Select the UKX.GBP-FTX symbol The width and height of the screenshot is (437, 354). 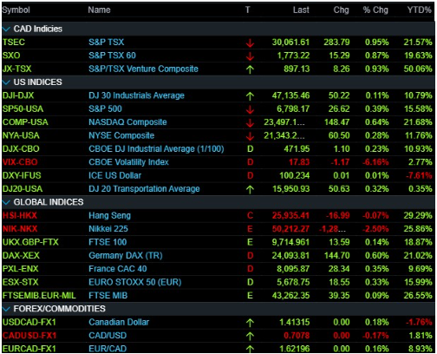(30, 242)
